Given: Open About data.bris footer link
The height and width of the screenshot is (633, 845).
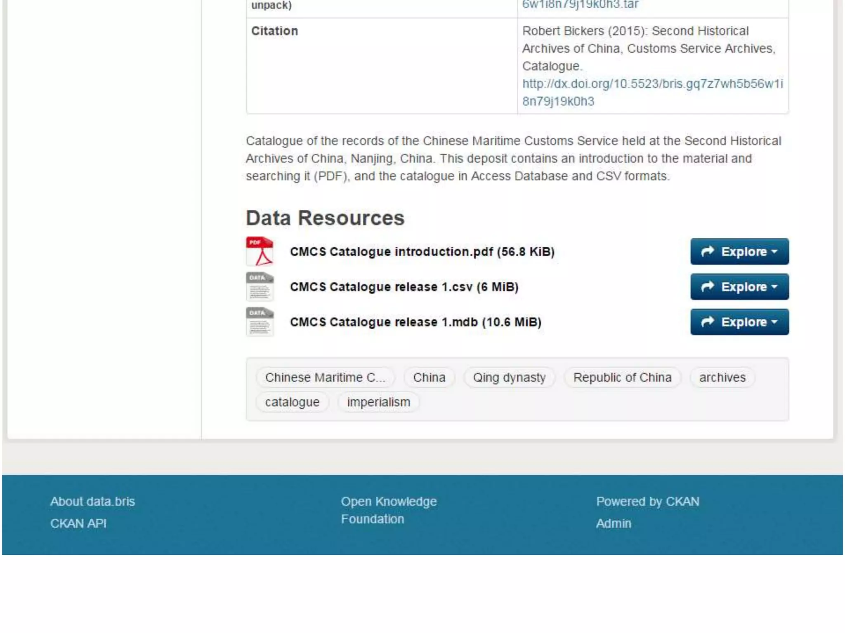Looking at the screenshot, I should (92, 502).
